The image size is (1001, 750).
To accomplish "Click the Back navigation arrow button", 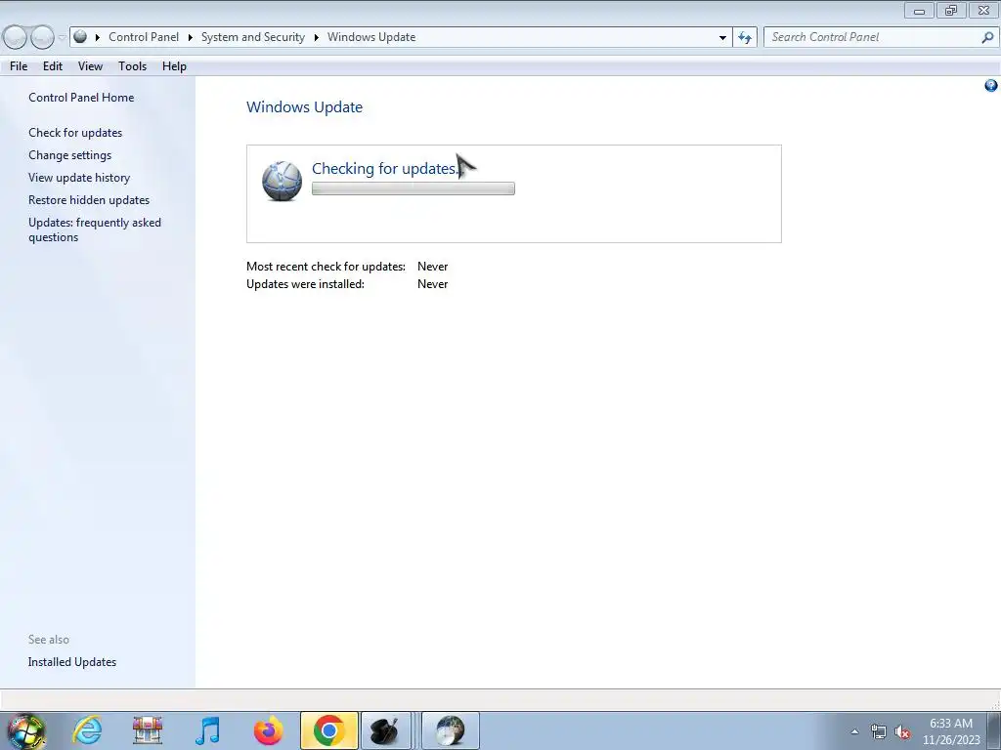I will pos(15,38).
